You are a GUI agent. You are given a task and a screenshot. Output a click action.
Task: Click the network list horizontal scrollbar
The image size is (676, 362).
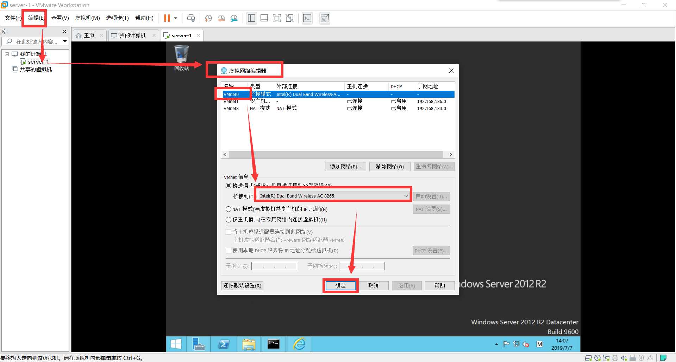click(x=336, y=155)
